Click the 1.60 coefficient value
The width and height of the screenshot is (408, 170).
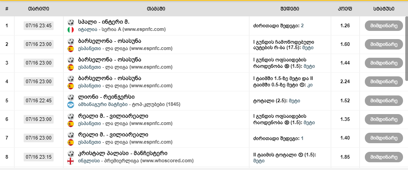[345, 44]
